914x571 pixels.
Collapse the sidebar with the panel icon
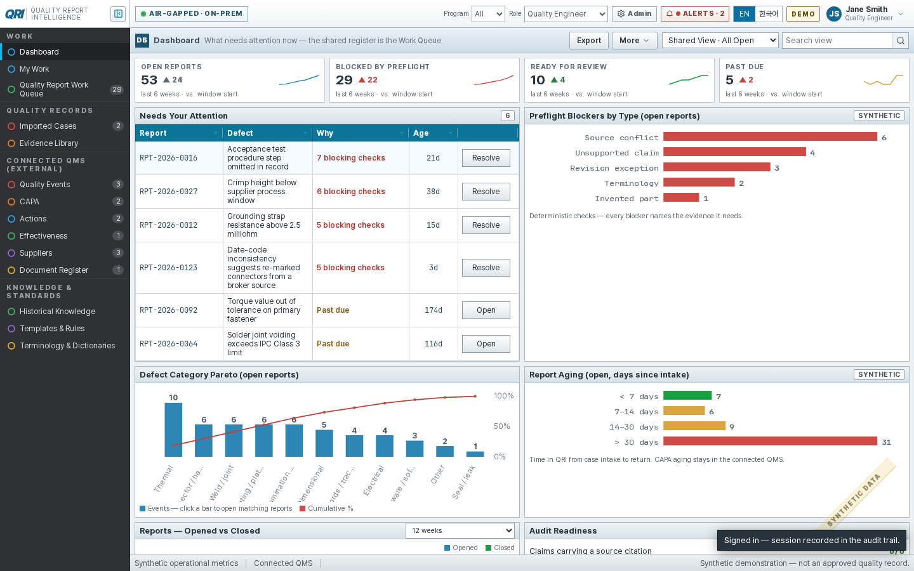117,14
